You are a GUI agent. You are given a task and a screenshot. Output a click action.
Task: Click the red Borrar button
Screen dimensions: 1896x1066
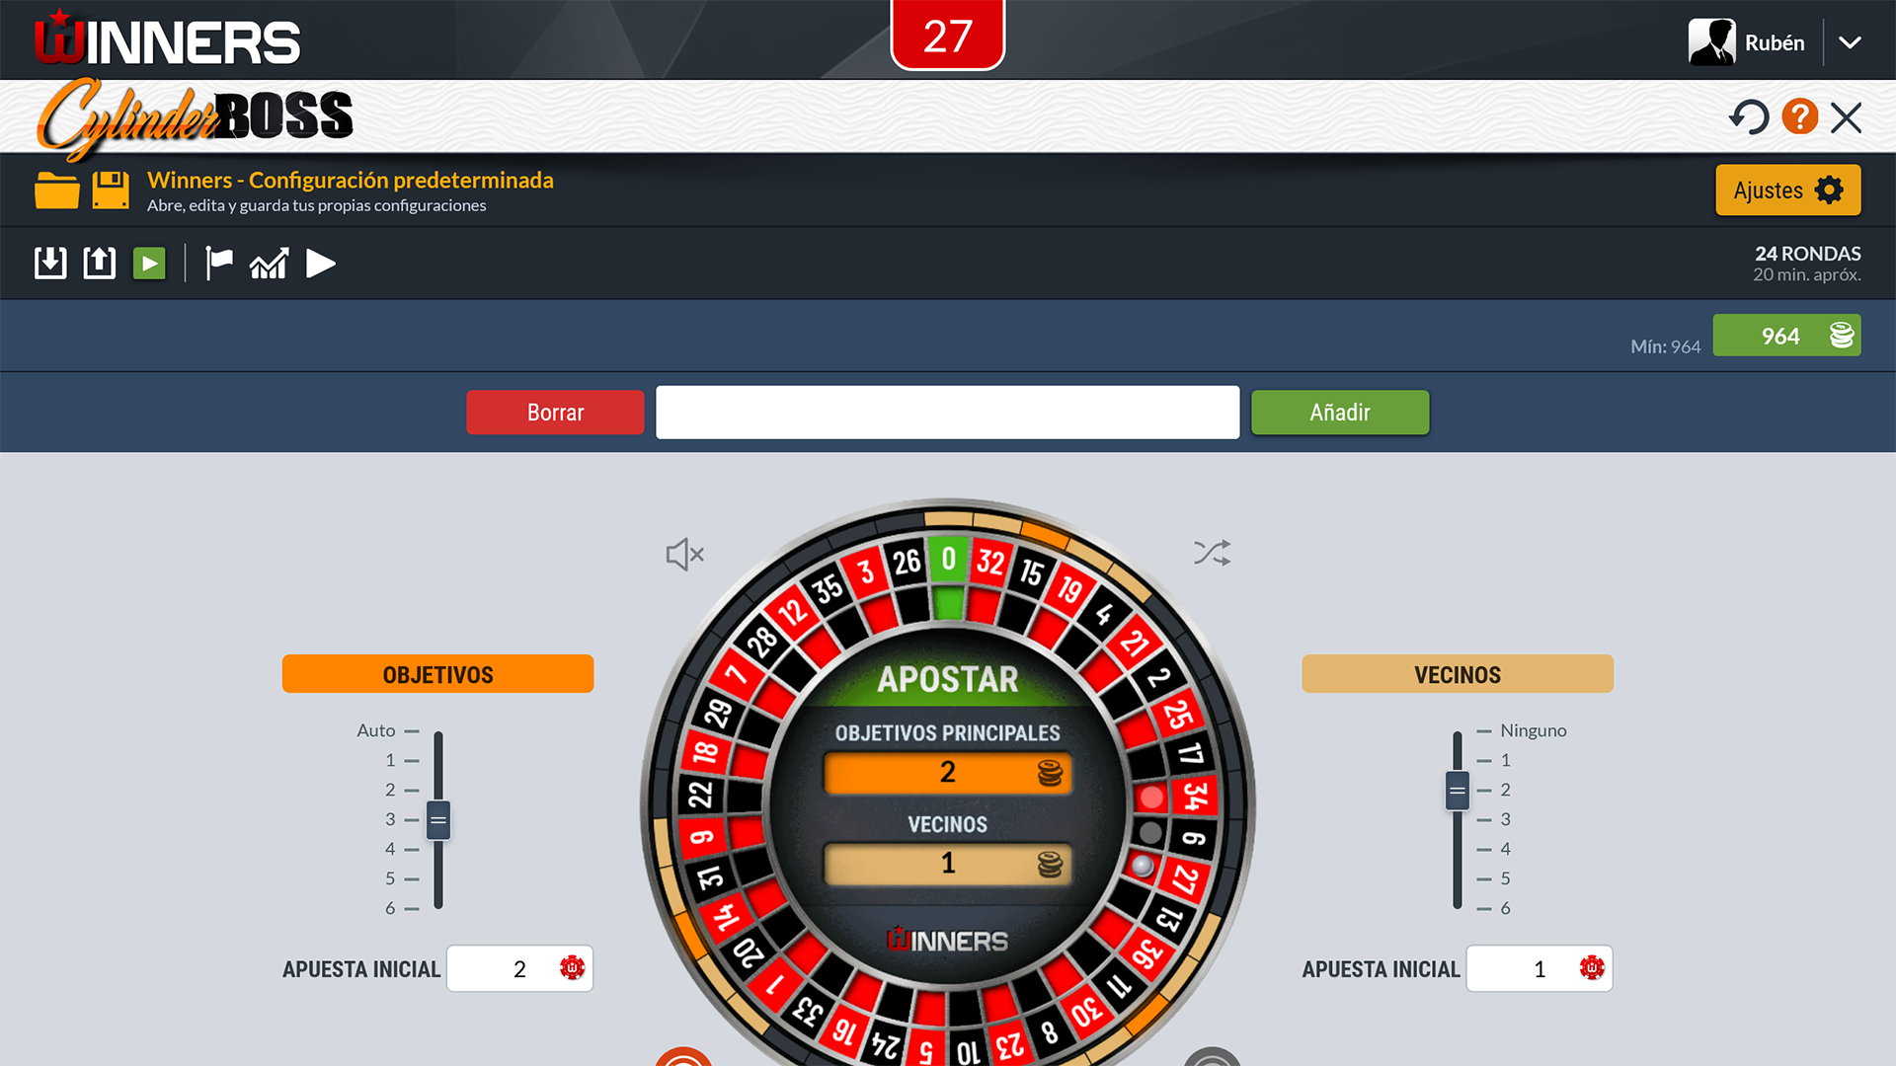click(x=555, y=413)
